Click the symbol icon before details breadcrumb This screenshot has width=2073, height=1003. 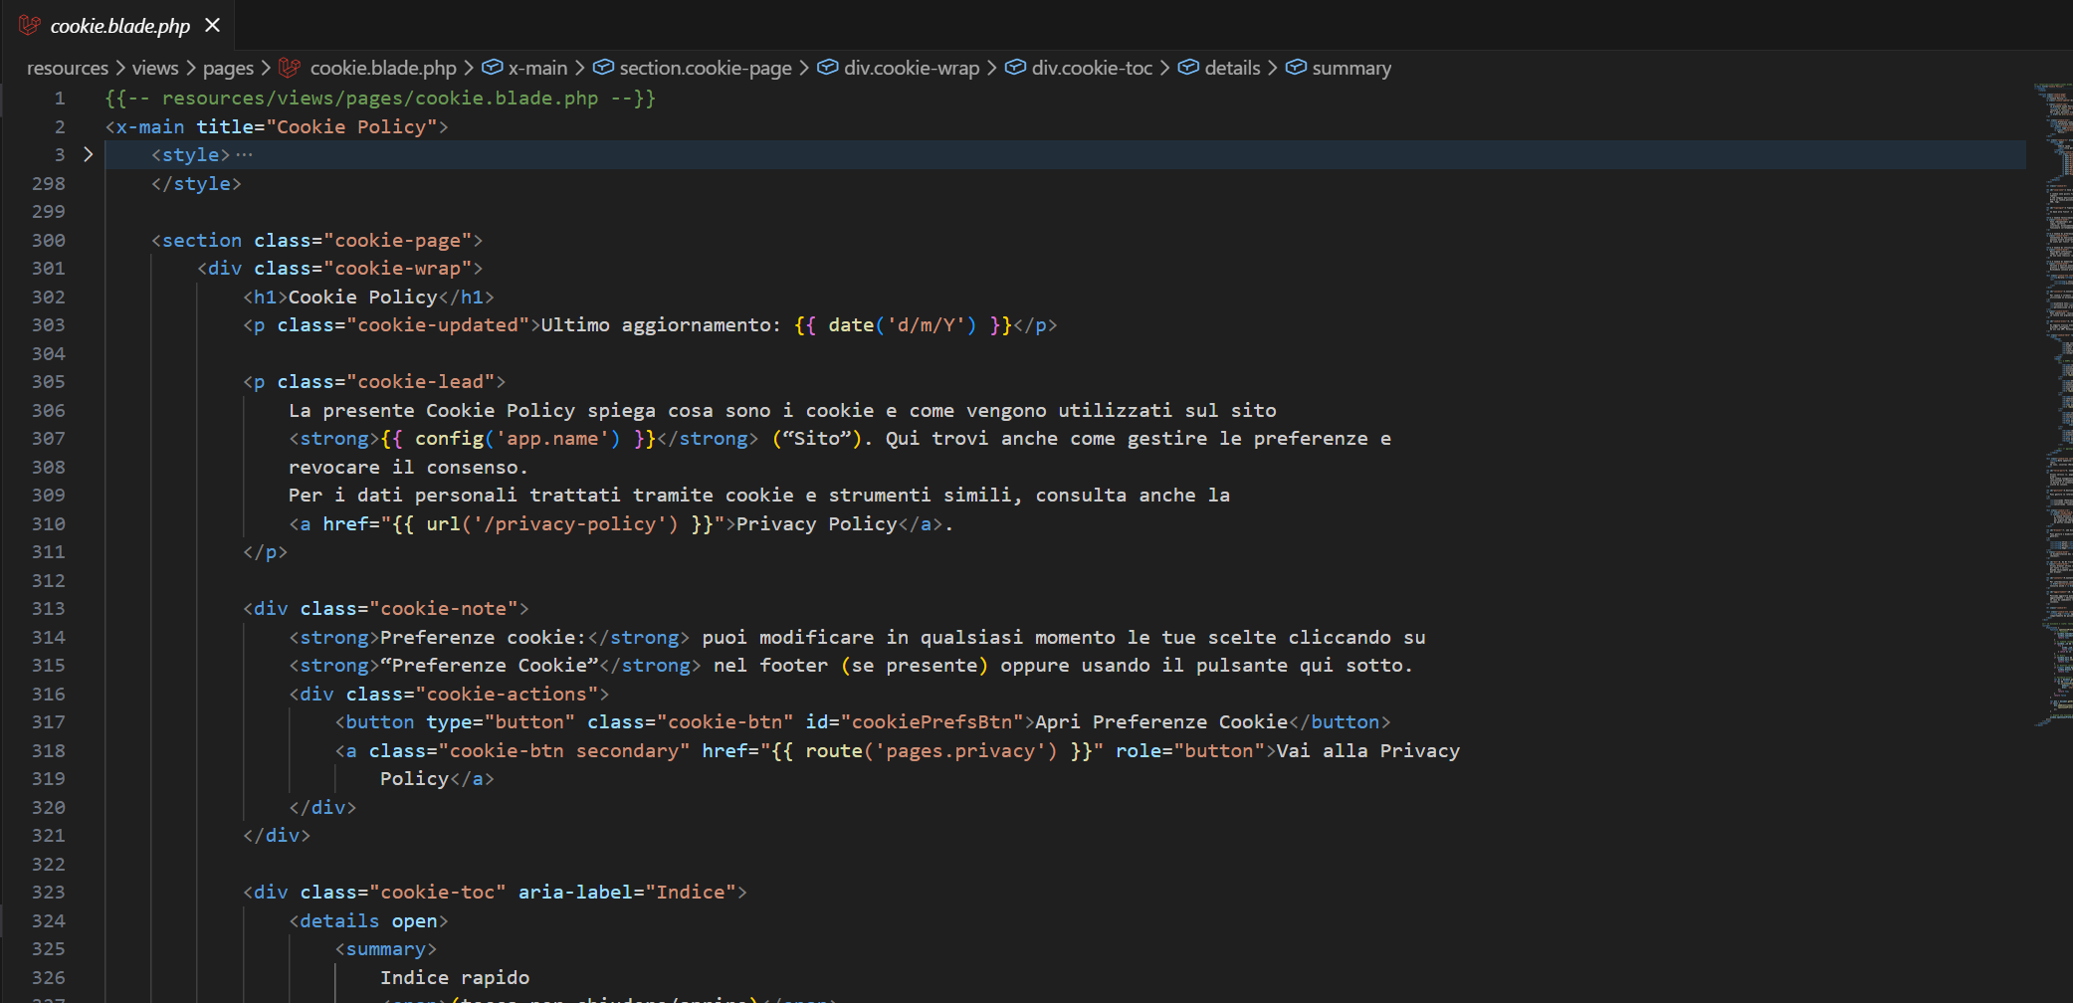(1188, 67)
